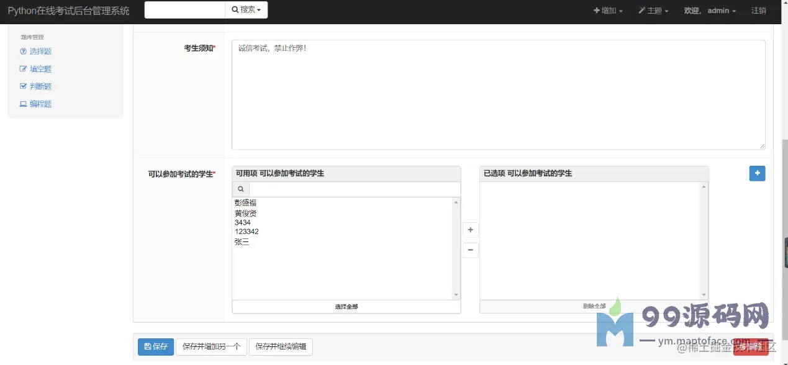Viewport: 788px width, 365px height.
Task: Open 填空题 in the sidebar
Action: 40,69
